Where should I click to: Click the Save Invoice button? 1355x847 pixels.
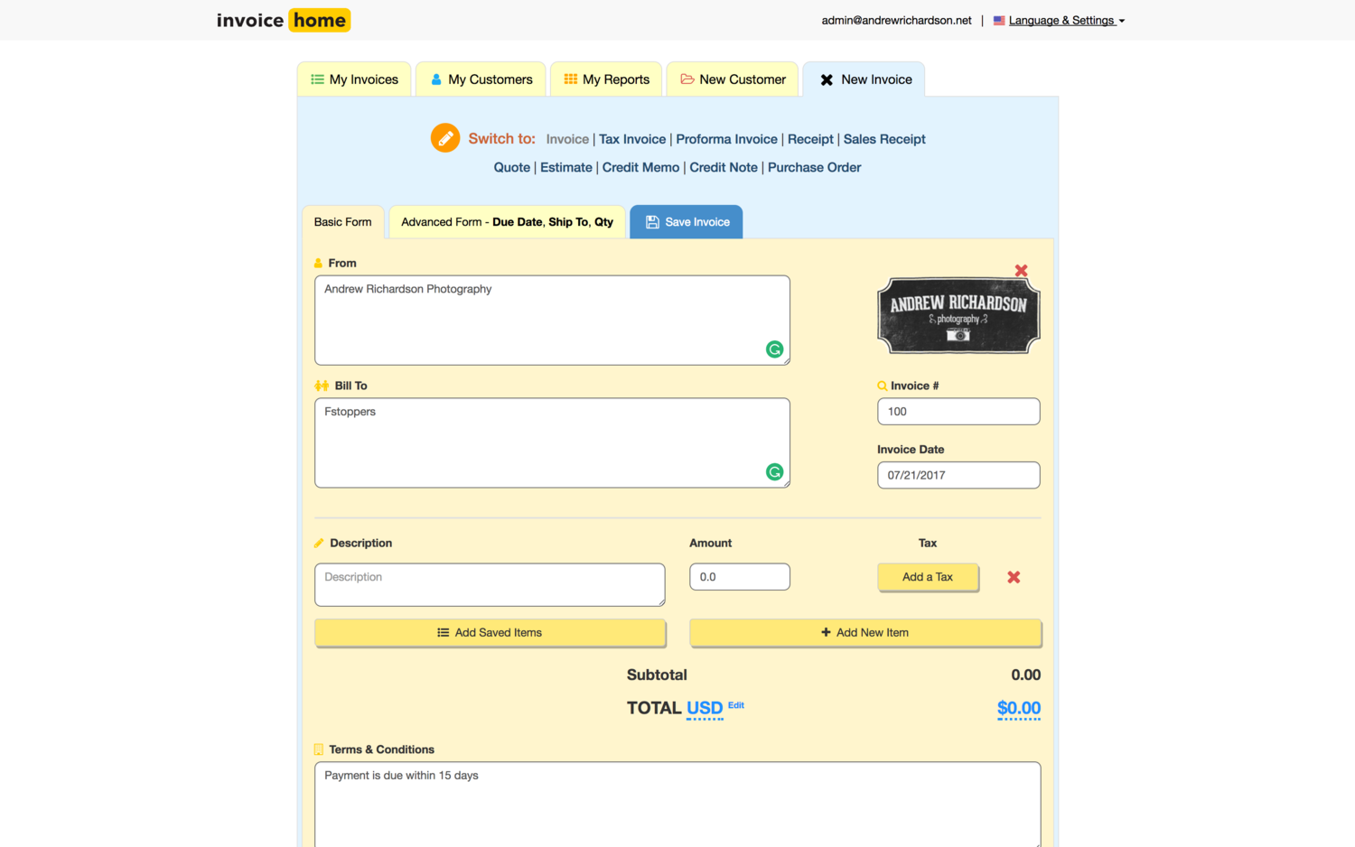[687, 222]
